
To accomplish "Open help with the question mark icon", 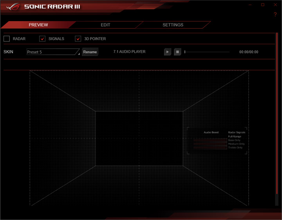I will [x=275, y=14].
